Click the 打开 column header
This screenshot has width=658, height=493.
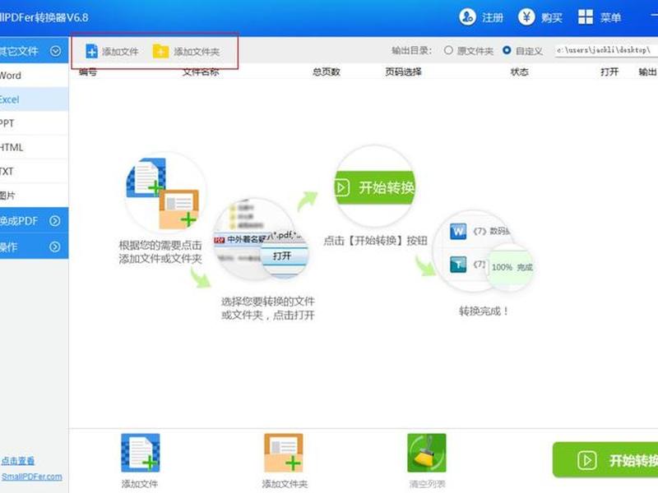[609, 71]
